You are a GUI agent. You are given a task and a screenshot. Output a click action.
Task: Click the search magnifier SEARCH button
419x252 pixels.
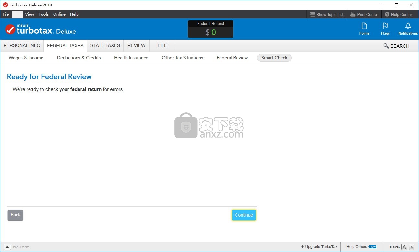click(x=396, y=46)
